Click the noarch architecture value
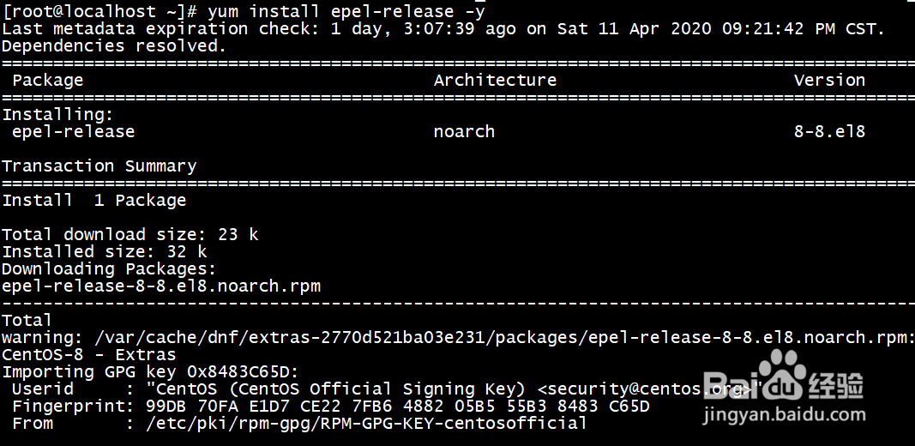The width and height of the screenshot is (915, 446). (x=464, y=131)
